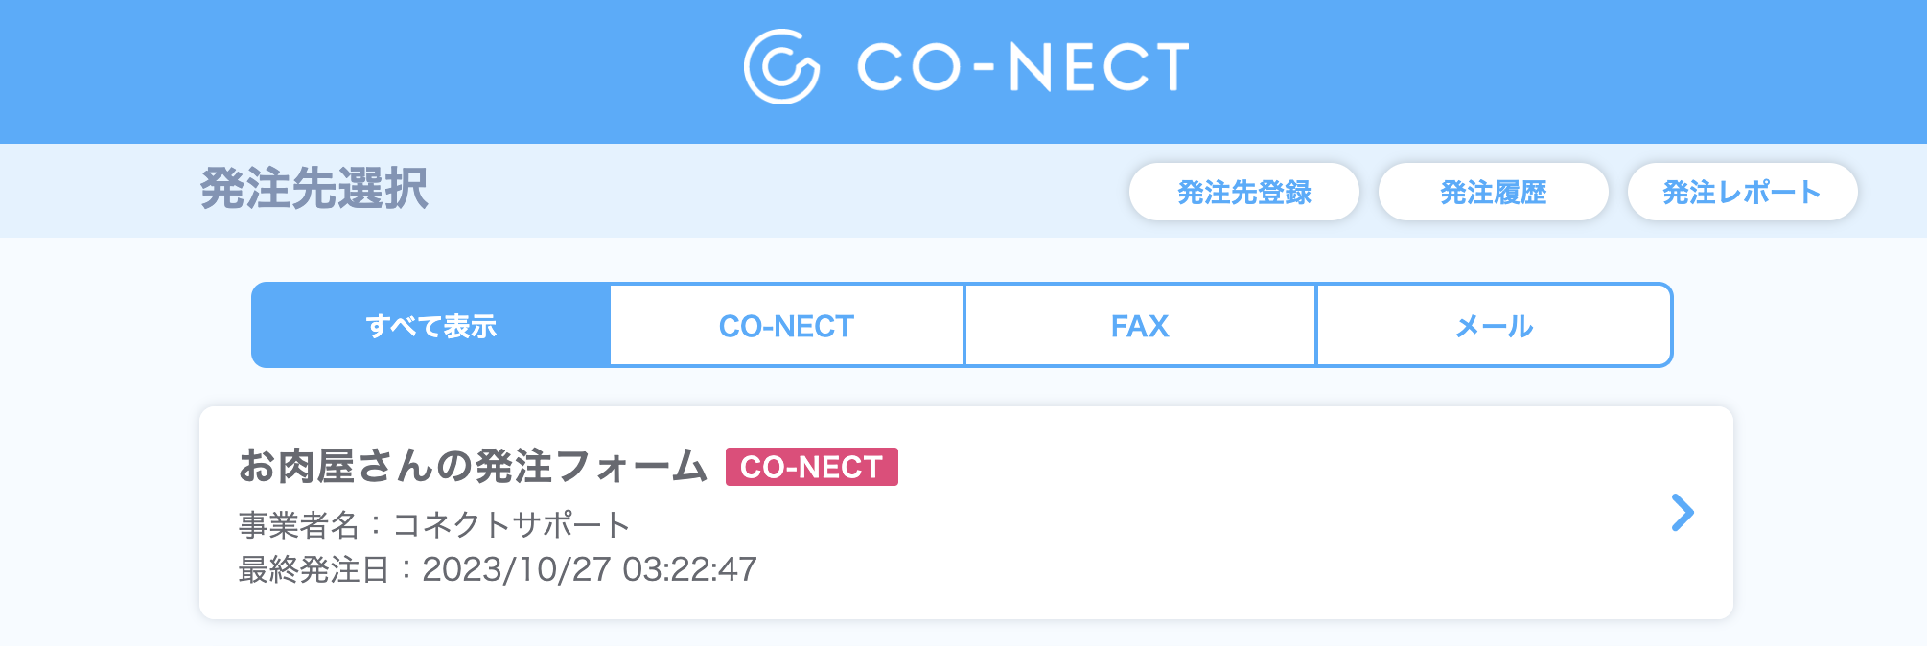This screenshot has width=1927, height=646.
Task: Open 発注履歴 order history
Action: pos(1494,192)
